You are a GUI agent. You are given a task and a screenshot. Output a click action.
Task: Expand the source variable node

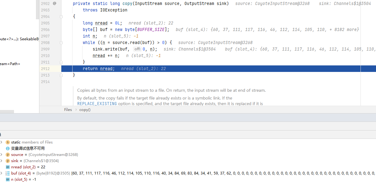point(2,154)
